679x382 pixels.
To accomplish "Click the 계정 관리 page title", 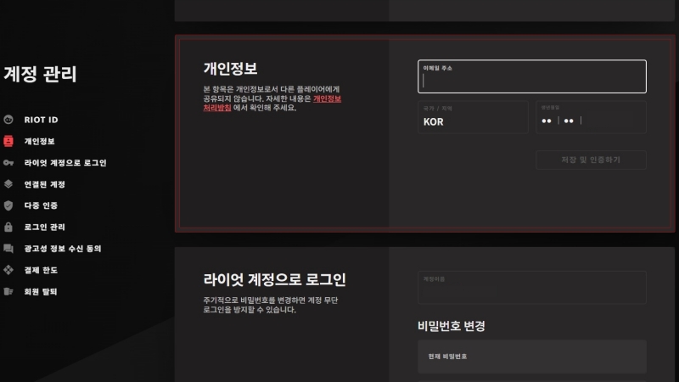I will pos(40,74).
